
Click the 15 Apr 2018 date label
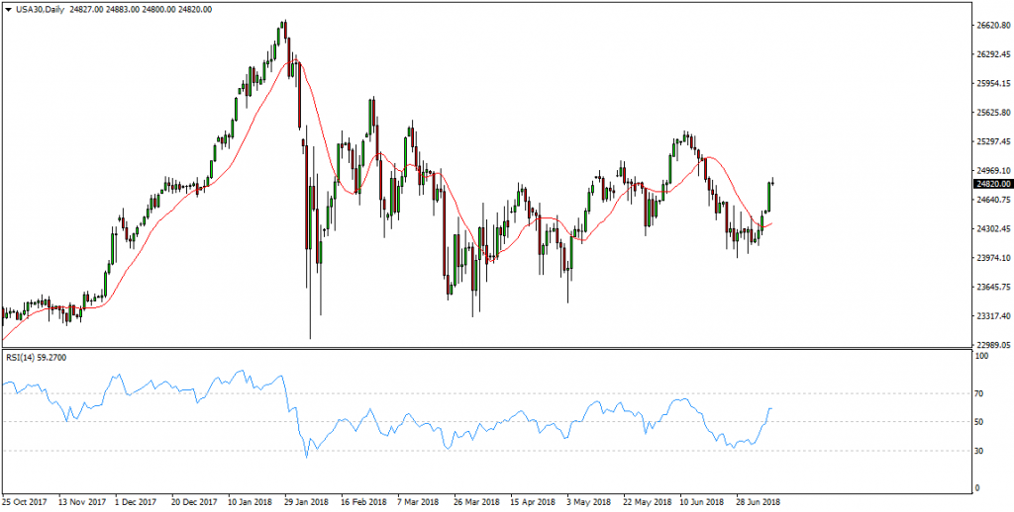pyautogui.click(x=533, y=501)
